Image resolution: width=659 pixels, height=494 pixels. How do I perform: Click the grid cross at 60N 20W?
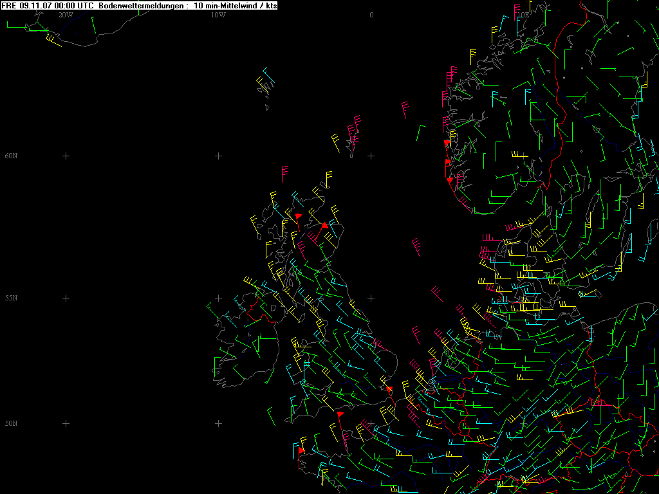pyautogui.click(x=66, y=156)
